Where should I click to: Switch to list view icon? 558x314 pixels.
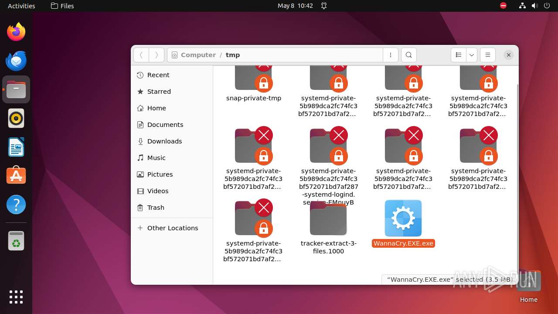459,55
